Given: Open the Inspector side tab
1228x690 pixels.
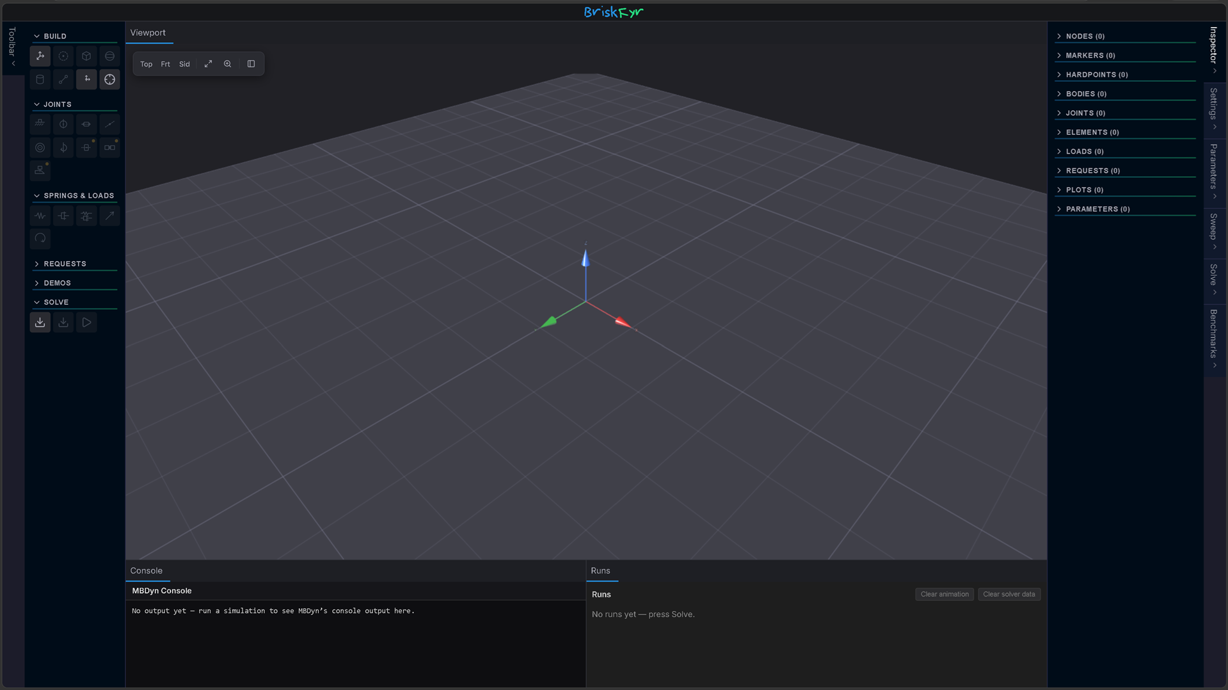Looking at the screenshot, I should click(1214, 51).
